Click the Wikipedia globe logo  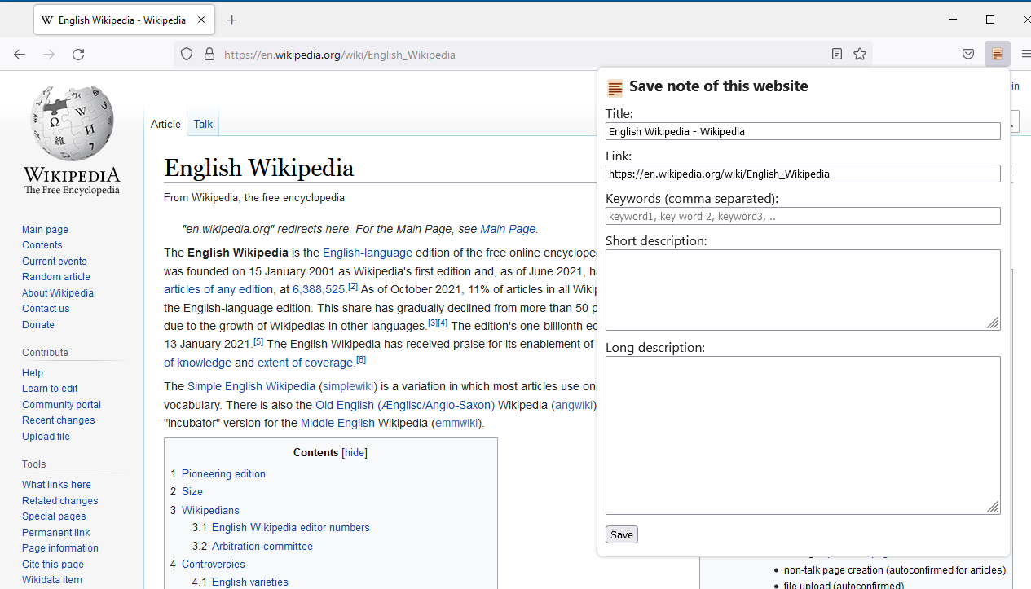tap(71, 122)
